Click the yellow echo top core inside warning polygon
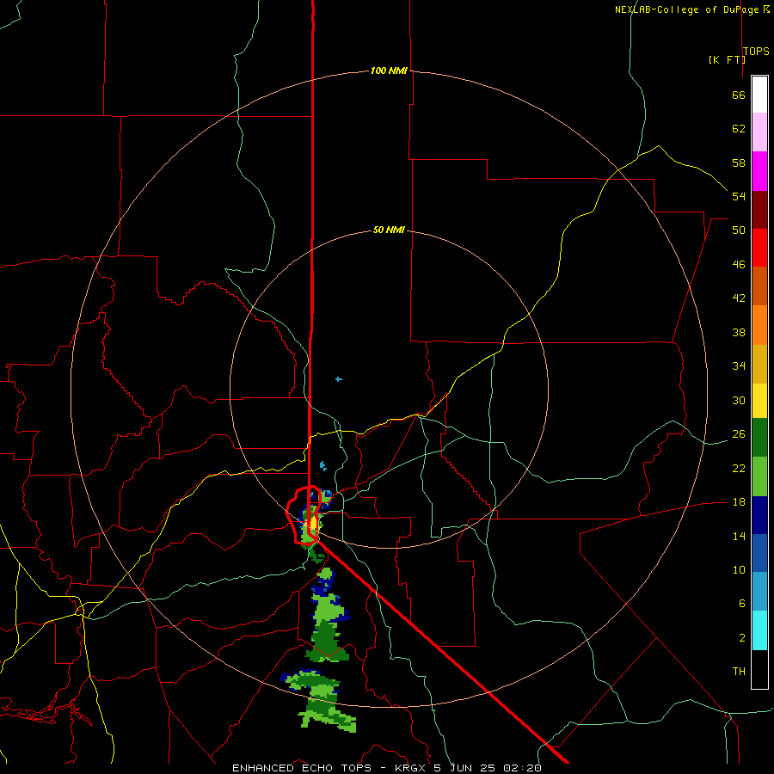This screenshot has width=774, height=774. [x=313, y=523]
